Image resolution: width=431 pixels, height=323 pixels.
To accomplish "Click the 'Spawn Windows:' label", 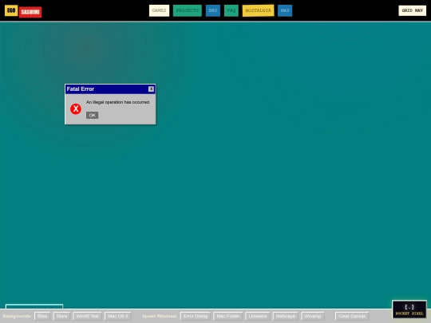I will 160,316.
